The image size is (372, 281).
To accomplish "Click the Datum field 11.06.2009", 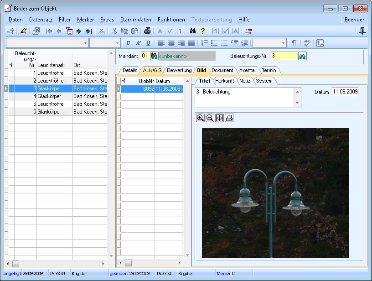I will tap(345, 92).
